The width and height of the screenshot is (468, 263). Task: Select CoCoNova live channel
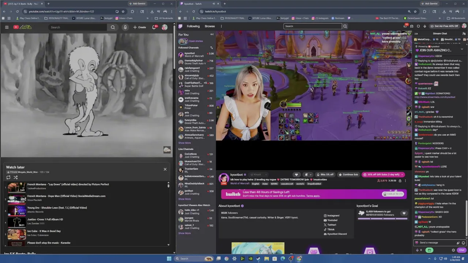(x=196, y=155)
